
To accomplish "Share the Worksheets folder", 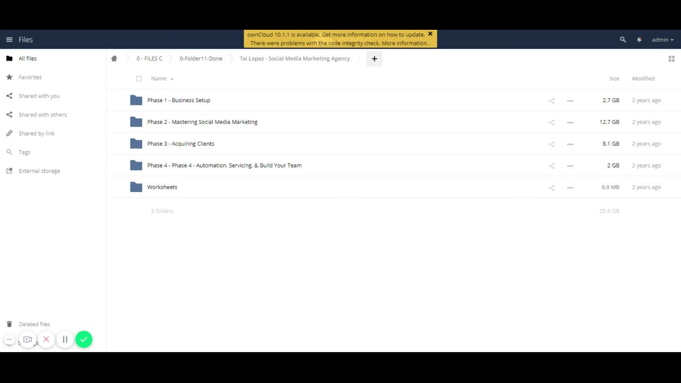I will click(x=551, y=188).
